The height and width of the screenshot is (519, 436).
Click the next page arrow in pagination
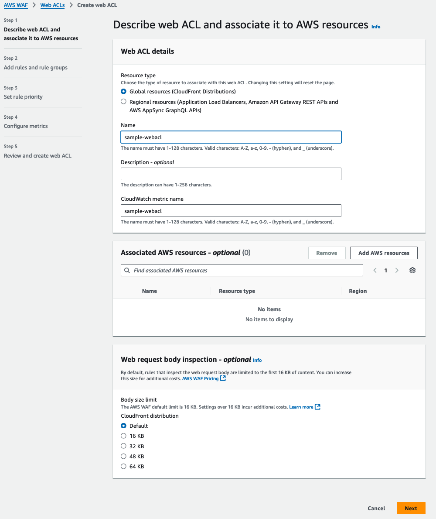397,270
